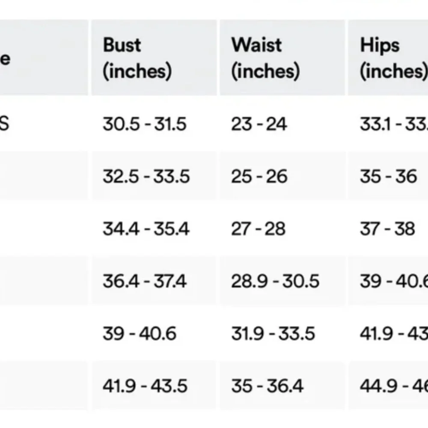The width and height of the screenshot is (428, 428).
Task: Select the Waist (inches) column header
Action: (x=265, y=58)
